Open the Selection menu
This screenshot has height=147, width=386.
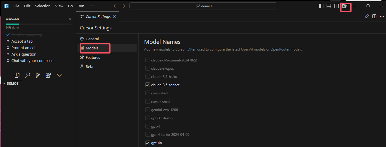[43, 6]
